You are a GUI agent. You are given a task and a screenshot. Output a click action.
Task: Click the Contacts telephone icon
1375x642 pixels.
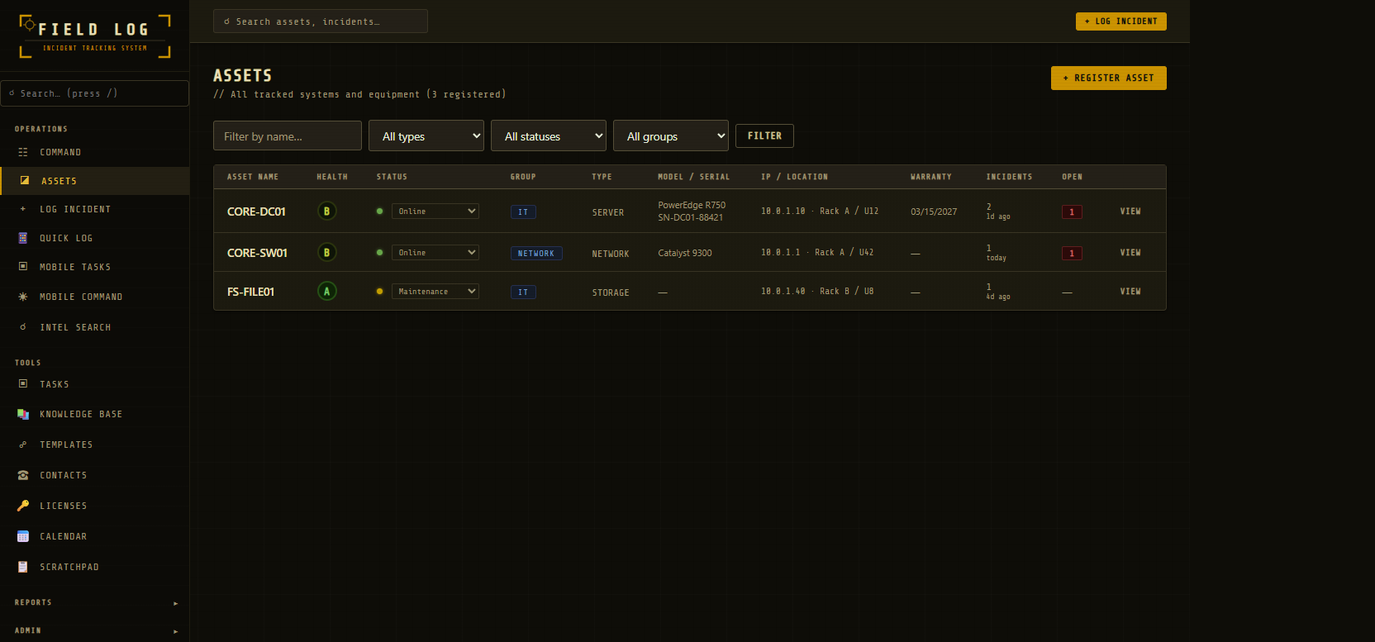click(23, 475)
